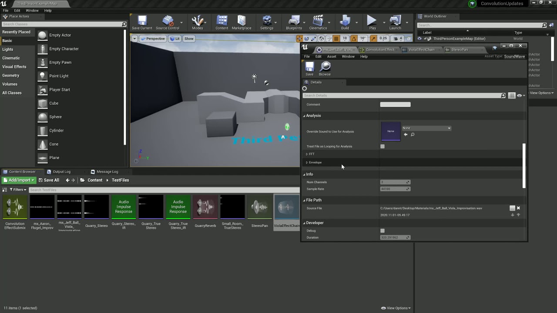This screenshot has width=557, height=313.
Task: Expand the FFT section
Action: pyautogui.click(x=307, y=154)
